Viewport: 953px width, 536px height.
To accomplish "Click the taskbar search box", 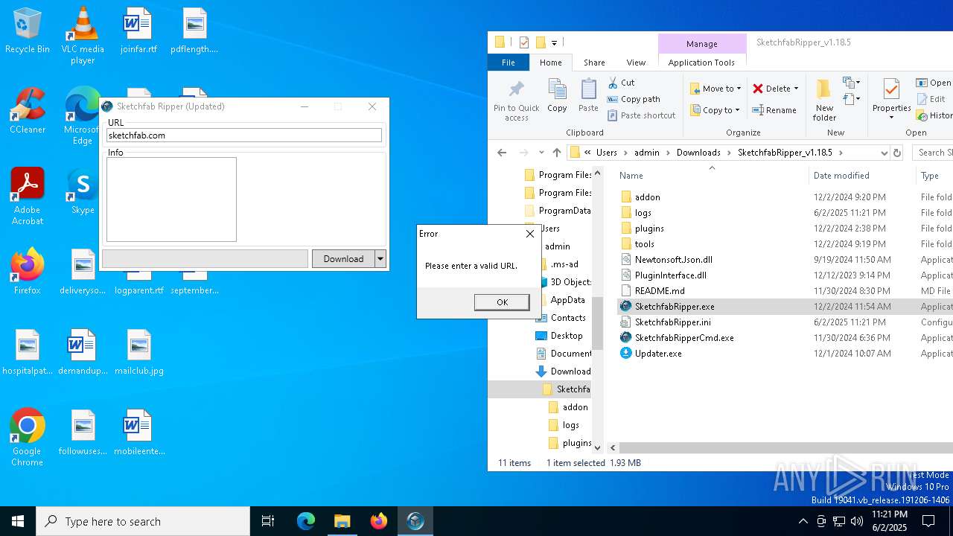I will (x=143, y=521).
